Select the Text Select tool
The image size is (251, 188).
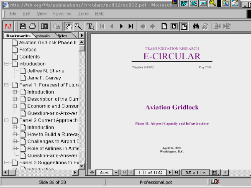click(x=90, y=26)
